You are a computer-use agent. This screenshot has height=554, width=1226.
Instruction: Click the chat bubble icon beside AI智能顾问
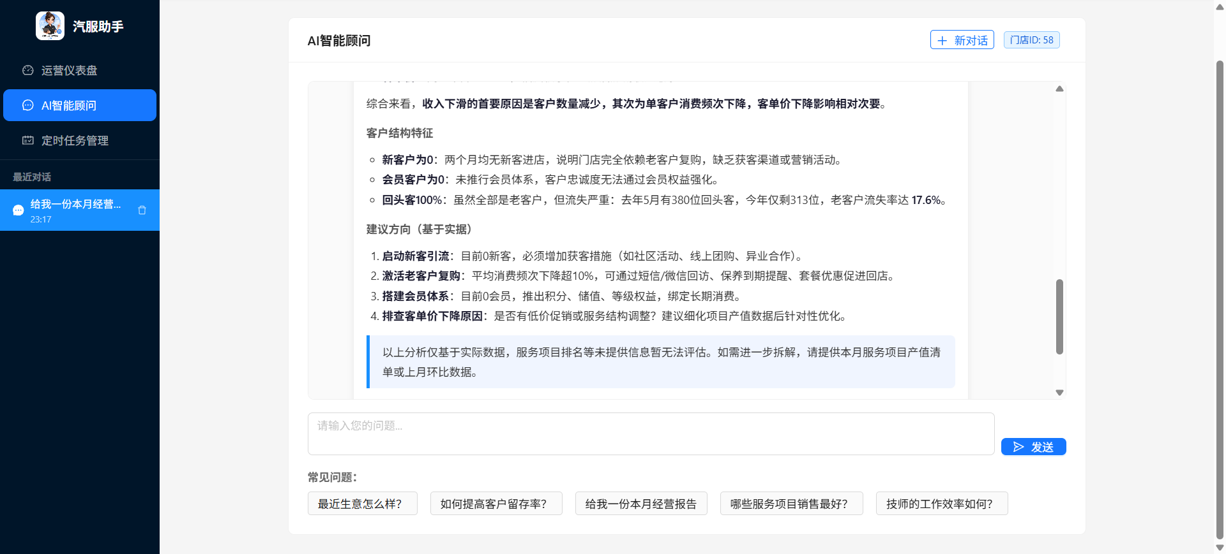(28, 105)
